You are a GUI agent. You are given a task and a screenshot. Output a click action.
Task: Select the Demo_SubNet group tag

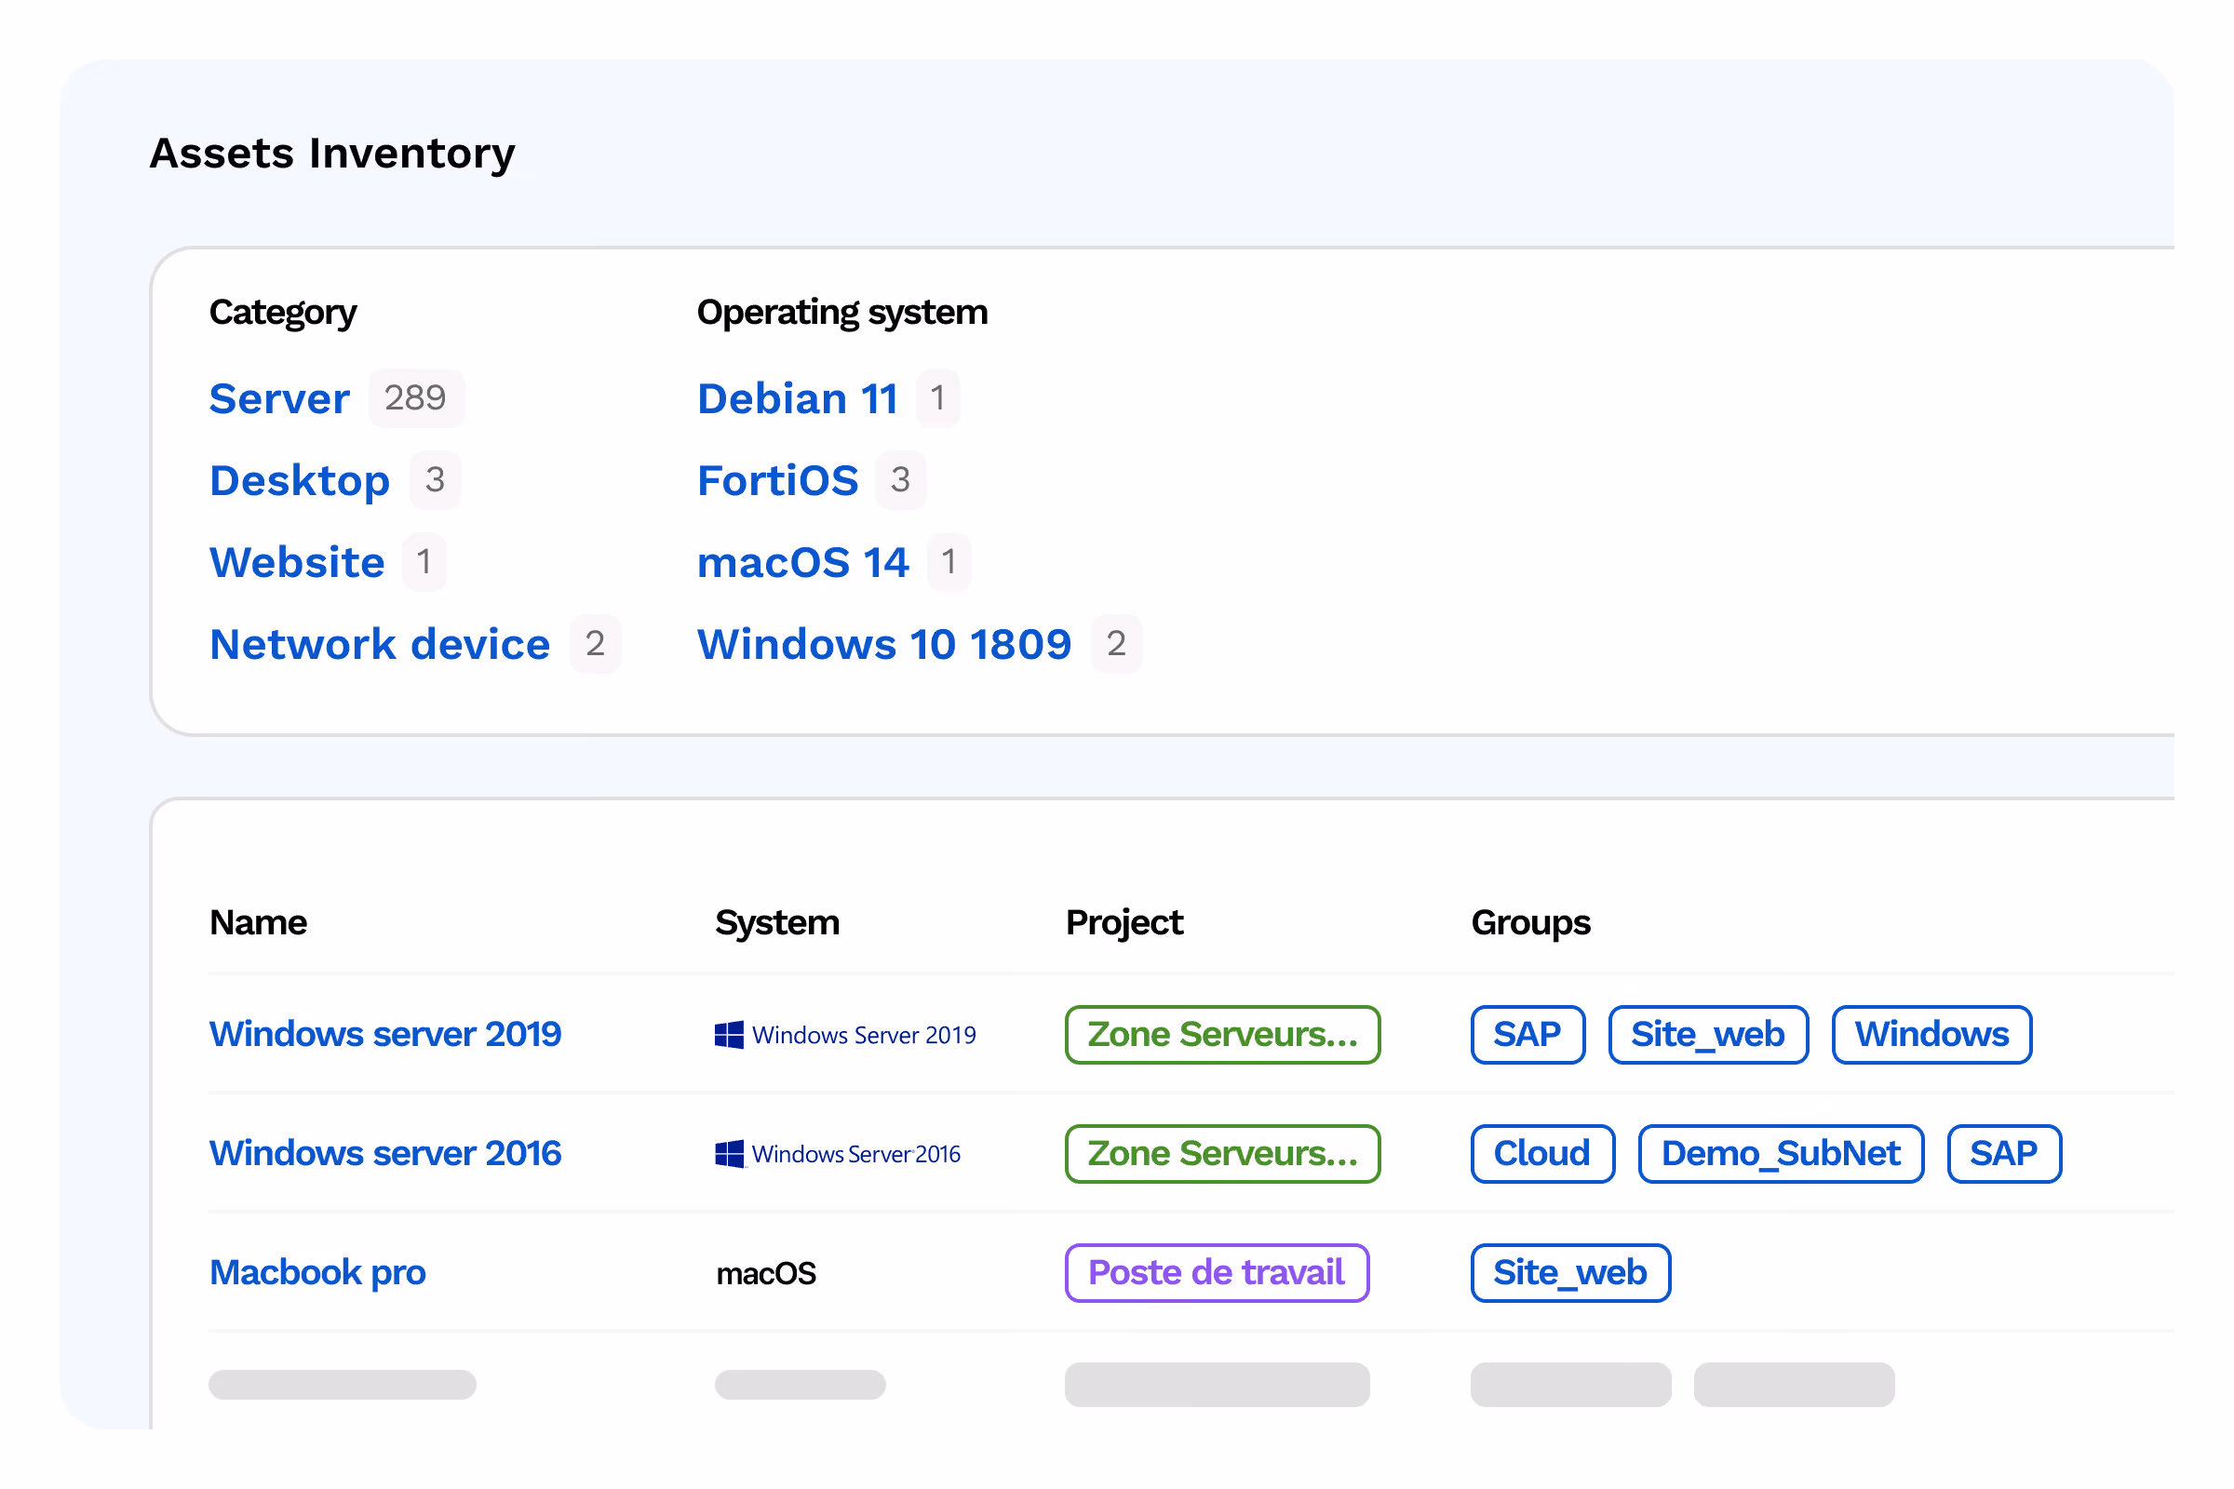tap(1780, 1154)
